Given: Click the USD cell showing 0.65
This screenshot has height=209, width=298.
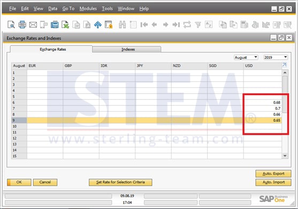Looking at the screenshot, I should pos(263,120).
